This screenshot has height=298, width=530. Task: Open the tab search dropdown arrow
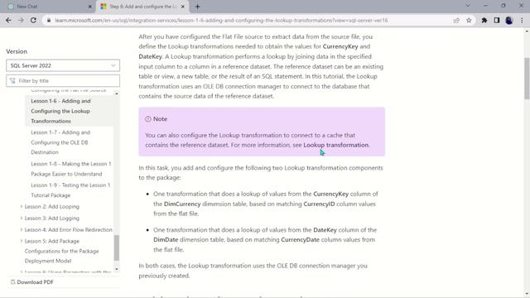[x=467, y=6]
